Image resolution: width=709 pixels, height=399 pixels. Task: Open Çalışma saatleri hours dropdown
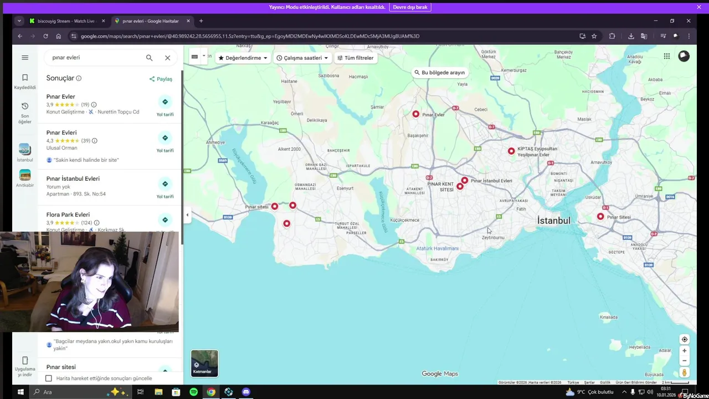(302, 58)
